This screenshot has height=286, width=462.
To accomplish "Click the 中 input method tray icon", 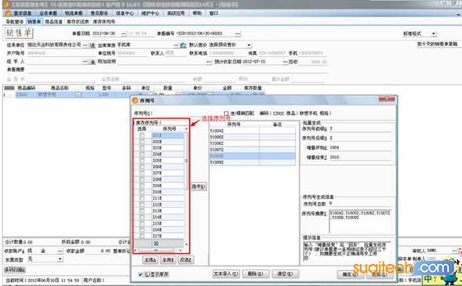I will (427, 280).
